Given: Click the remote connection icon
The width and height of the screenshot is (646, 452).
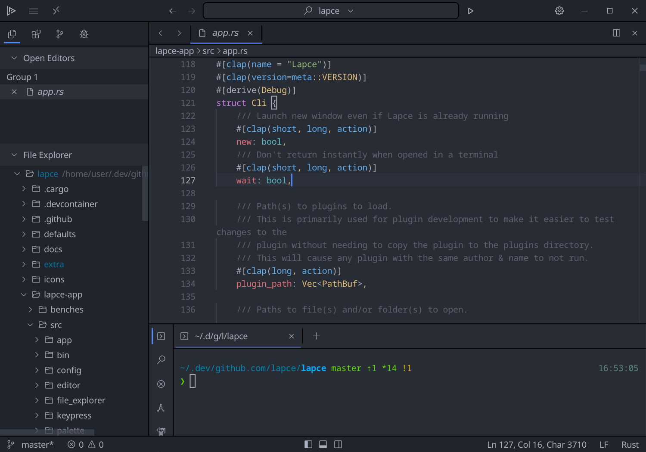Looking at the screenshot, I should point(56,10).
